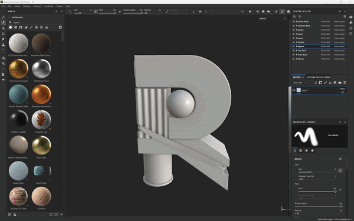The image size is (354, 221).
Task: Toggle visibility of R.Middle texture set
Action: 294,42
